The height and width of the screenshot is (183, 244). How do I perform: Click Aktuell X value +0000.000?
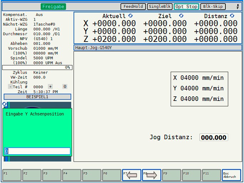114,23
